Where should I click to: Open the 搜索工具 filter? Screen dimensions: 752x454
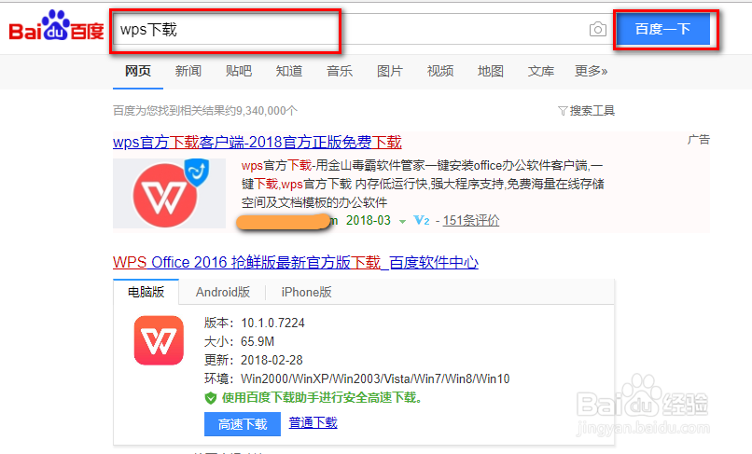[587, 111]
